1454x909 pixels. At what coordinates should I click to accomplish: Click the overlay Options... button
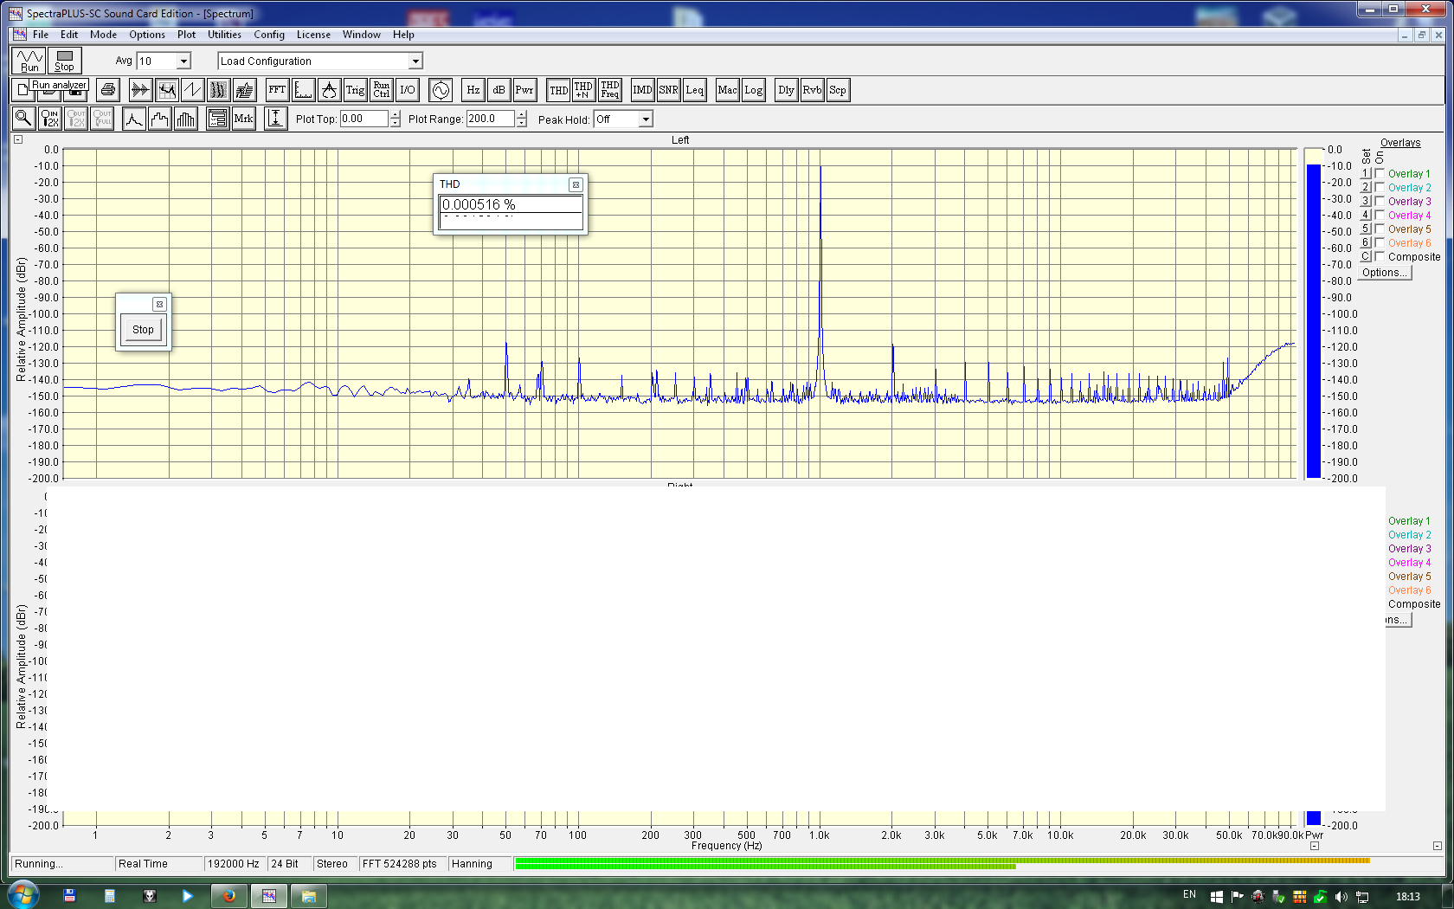click(1384, 273)
